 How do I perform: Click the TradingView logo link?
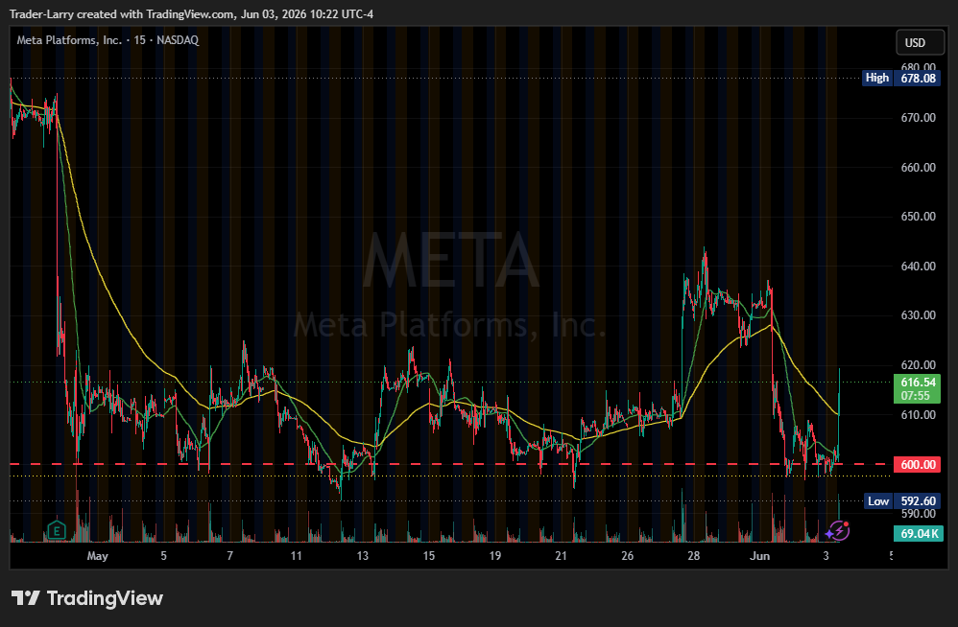tap(86, 598)
